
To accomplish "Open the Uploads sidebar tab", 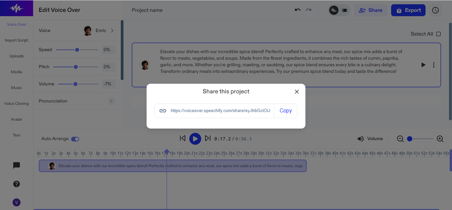I will click(17, 56).
